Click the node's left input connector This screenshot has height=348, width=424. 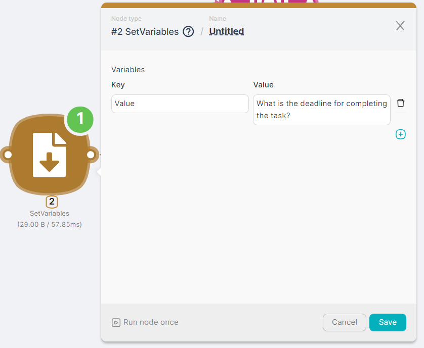8,155
